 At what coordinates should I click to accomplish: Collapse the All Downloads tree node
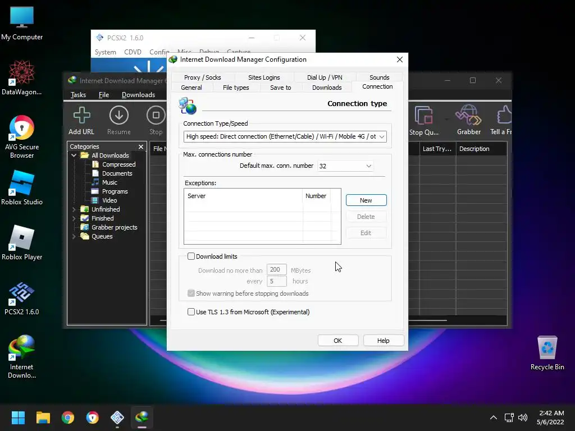coord(74,155)
